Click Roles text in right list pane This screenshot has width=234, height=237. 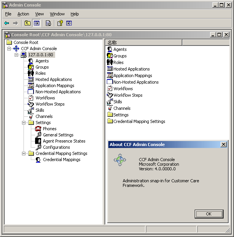(x=118, y=62)
